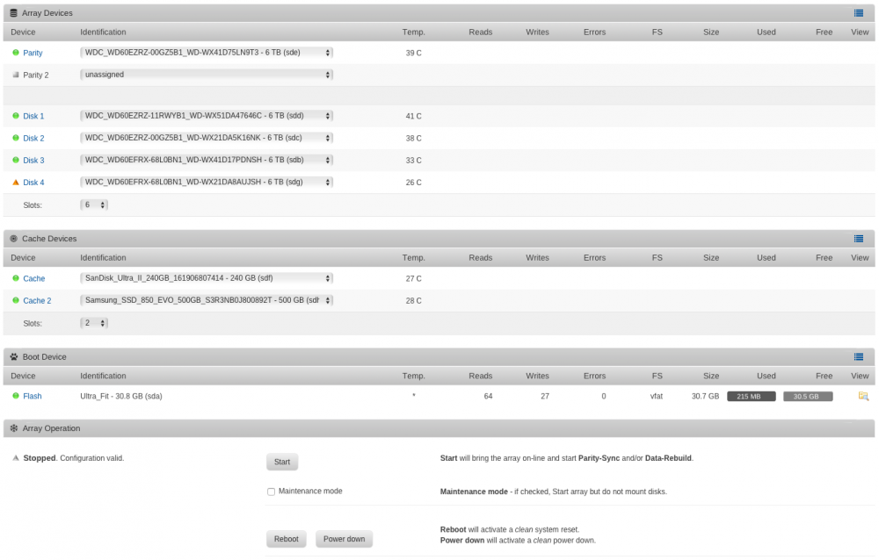879x560 pixels.
Task: Click the Array Operation snowflake icon
Action: pyautogui.click(x=13, y=428)
